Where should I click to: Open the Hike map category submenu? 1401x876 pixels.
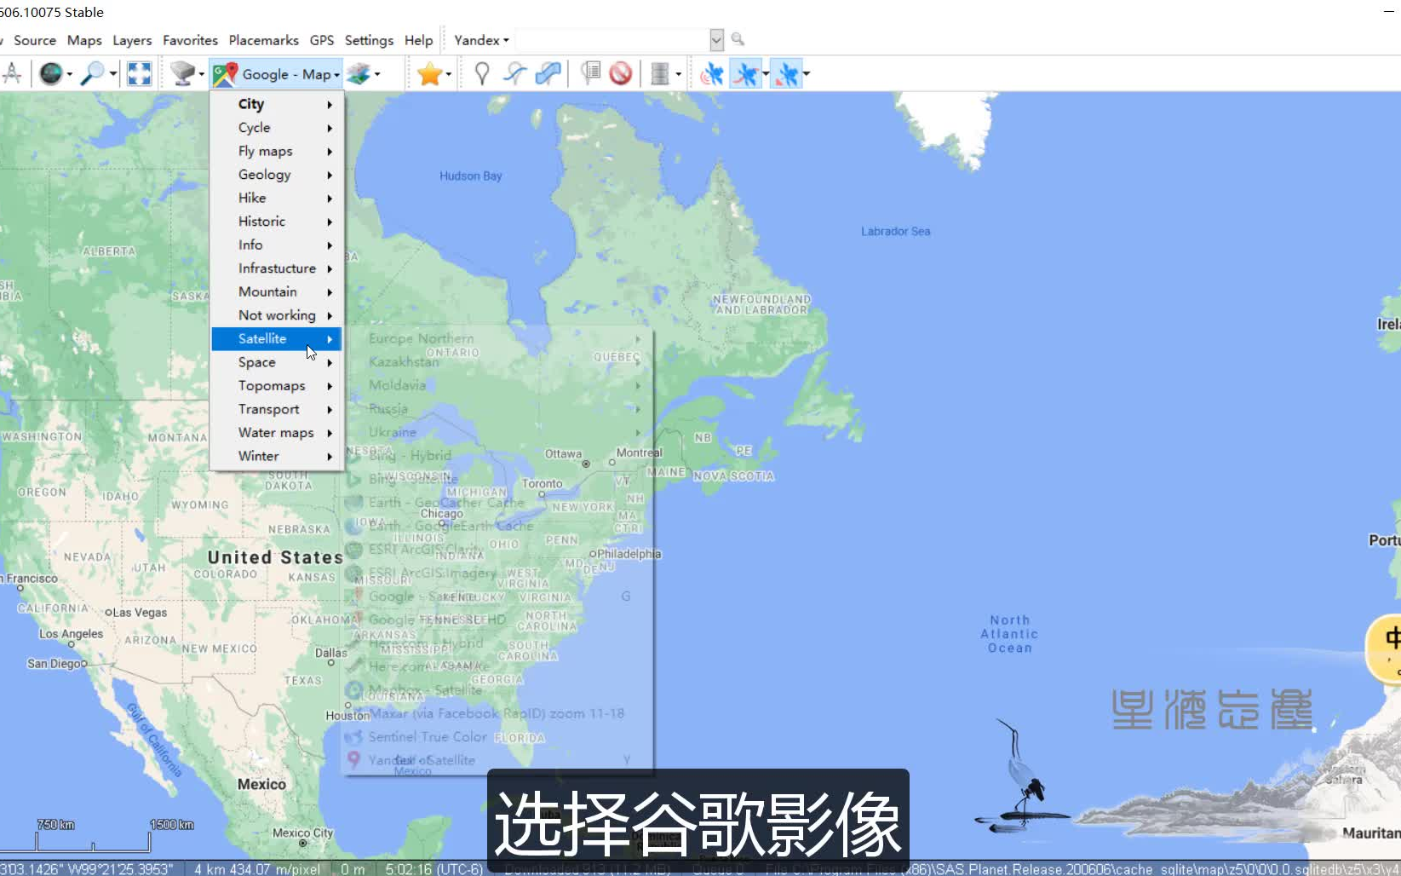tap(277, 198)
